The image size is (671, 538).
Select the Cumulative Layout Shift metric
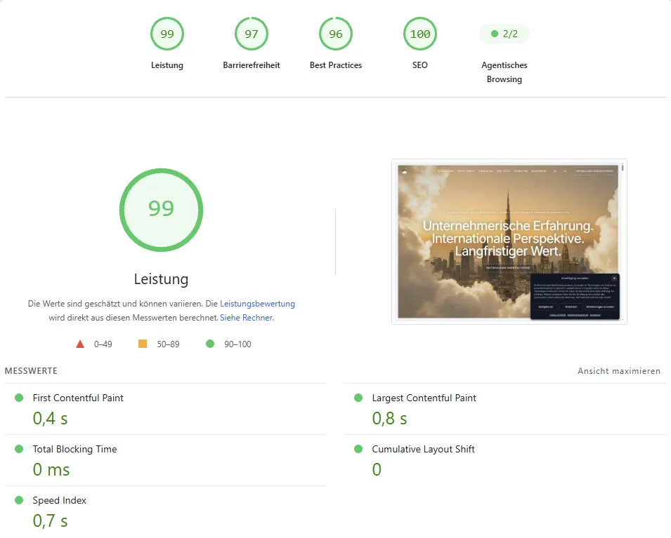(505, 461)
